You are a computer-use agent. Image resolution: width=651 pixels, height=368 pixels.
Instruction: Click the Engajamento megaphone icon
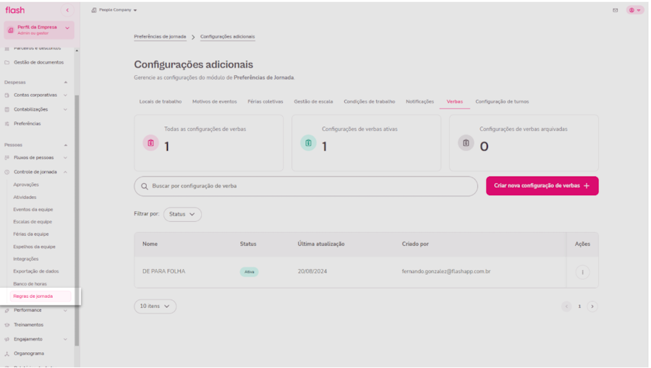pyautogui.click(x=7, y=339)
